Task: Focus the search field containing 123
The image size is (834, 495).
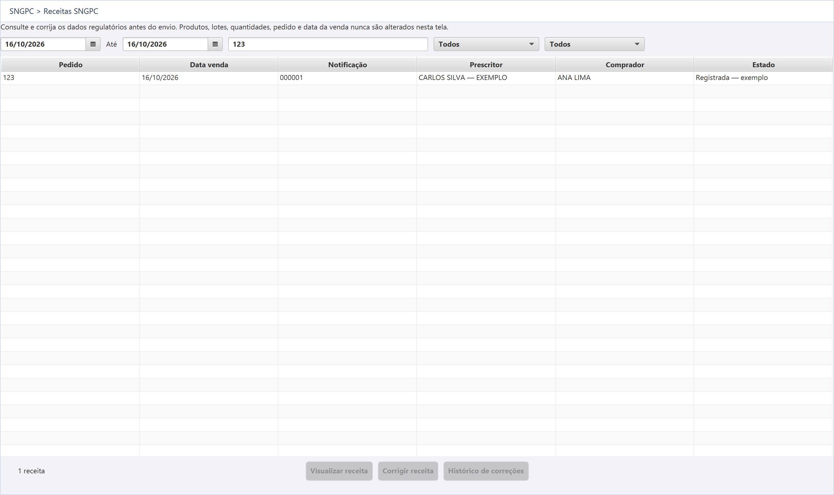Action: pos(328,44)
